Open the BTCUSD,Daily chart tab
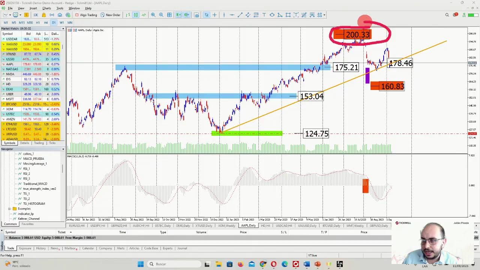Screen dimensions: 480x270 point(331,226)
